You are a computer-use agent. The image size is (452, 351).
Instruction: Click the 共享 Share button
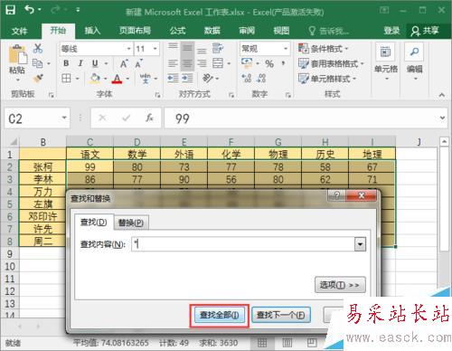pyautogui.click(x=425, y=31)
